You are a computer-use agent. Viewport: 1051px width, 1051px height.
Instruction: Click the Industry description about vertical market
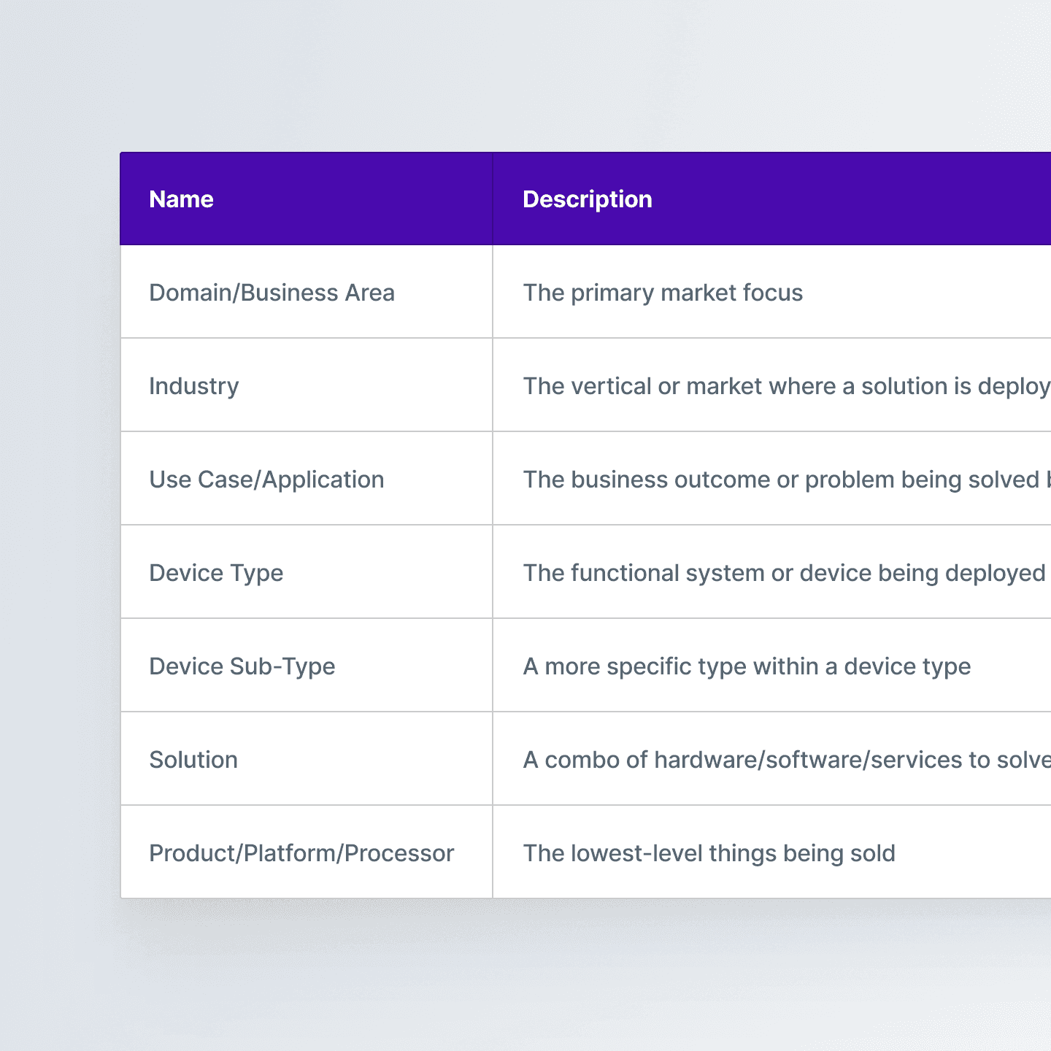point(787,386)
